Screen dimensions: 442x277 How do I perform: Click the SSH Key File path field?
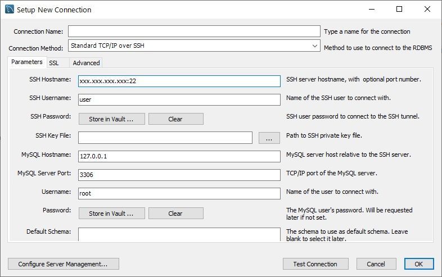click(165, 138)
